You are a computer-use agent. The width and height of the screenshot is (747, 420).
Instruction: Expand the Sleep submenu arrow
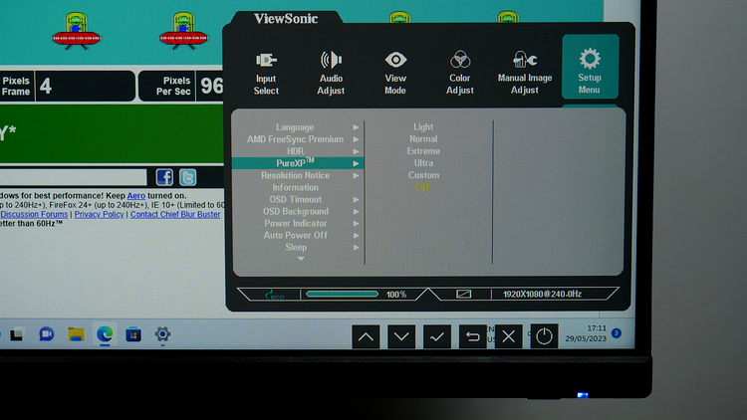tap(356, 247)
